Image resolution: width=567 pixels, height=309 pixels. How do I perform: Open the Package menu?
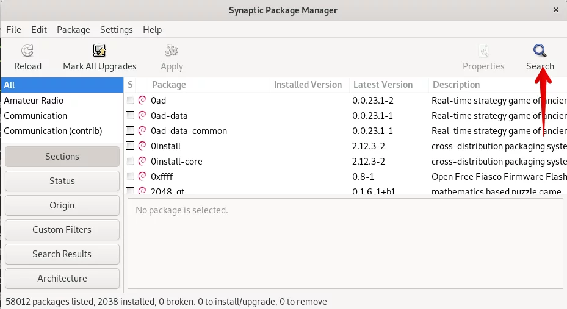click(73, 30)
